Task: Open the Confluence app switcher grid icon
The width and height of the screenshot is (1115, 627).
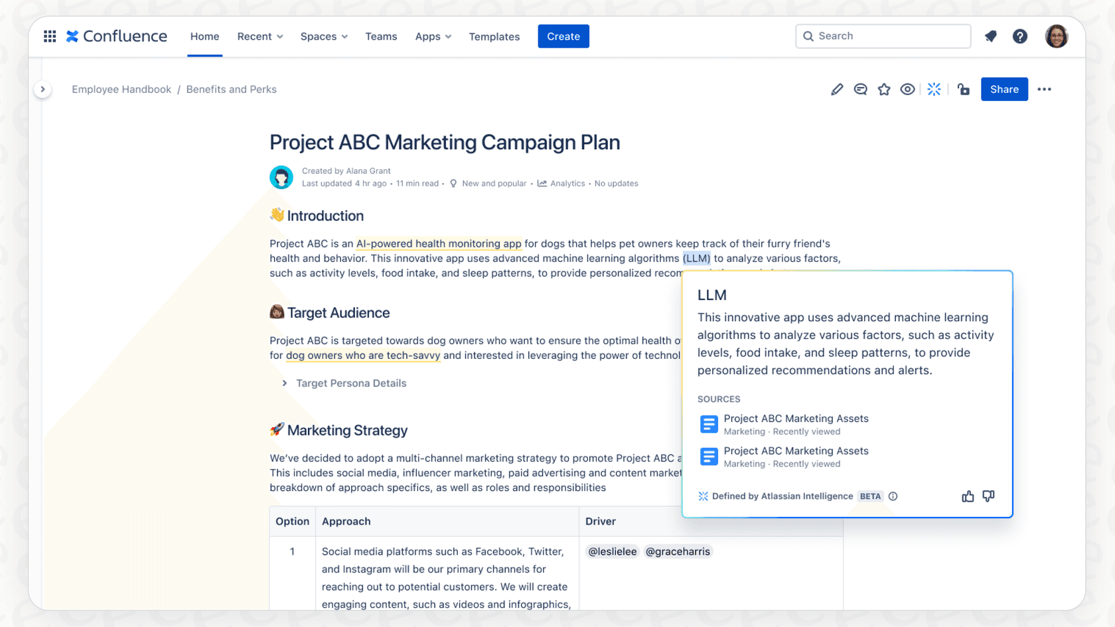Action: point(49,36)
